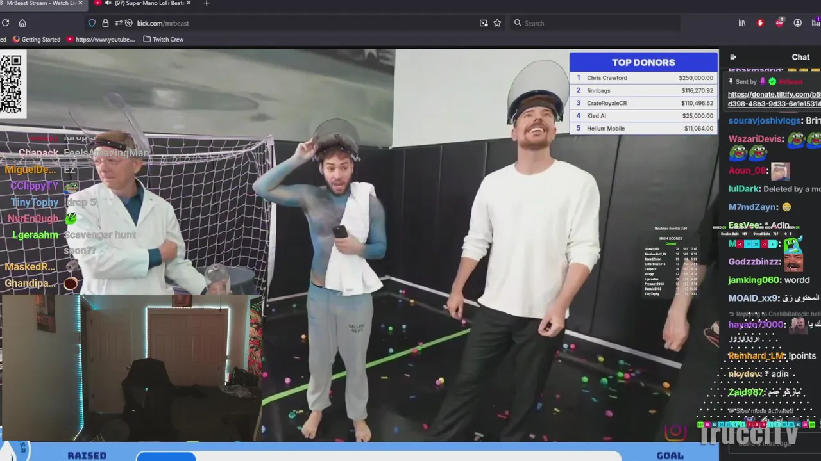Click username lulDark in chat

pos(745,189)
